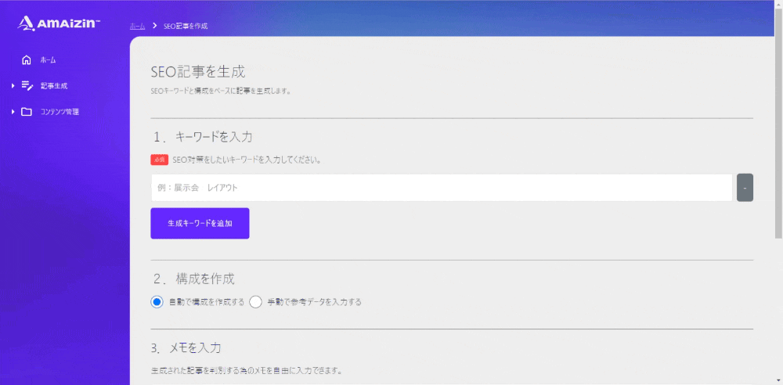This screenshot has width=783, height=385.
Task: Follow the ホーム breadcrumb link
Action: coord(137,26)
